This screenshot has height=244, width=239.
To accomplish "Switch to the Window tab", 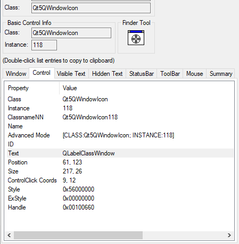I will point(16,74).
